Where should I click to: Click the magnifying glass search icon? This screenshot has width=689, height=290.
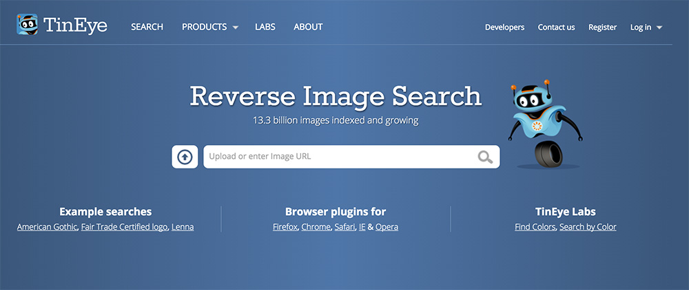tap(485, 157)
